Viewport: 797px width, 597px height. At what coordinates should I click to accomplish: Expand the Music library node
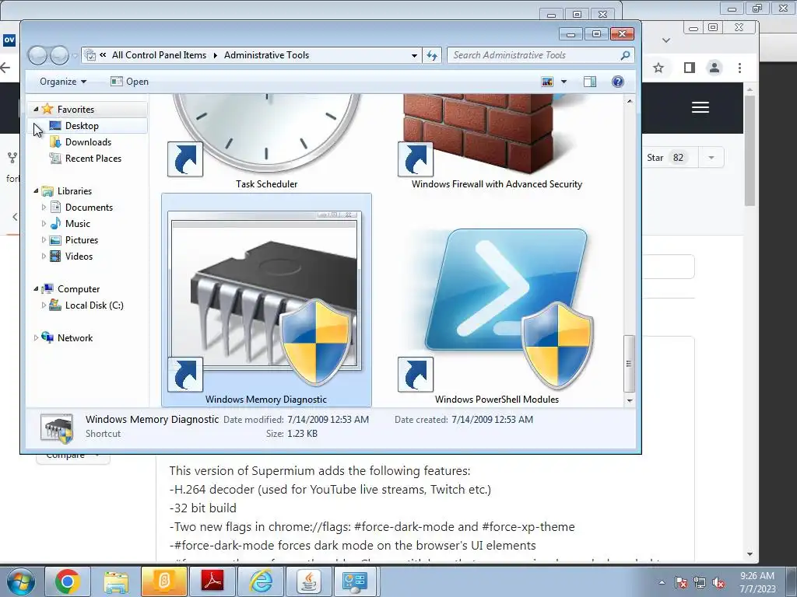tap(44, 223)
